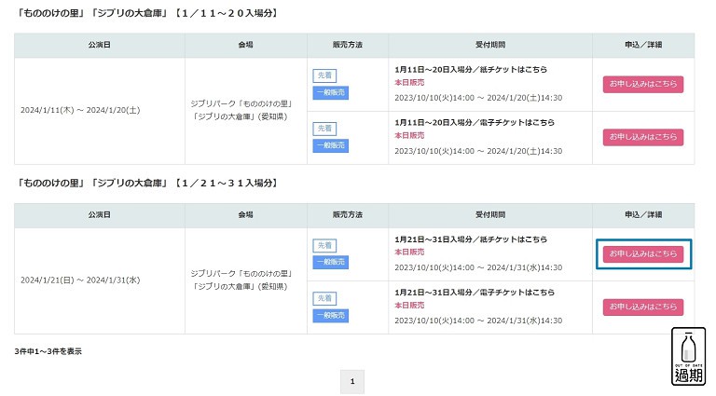This screenshot has height=396, width=716.
Task: Apply for 1/21–31 electronic ticket
Action: pos(643,307)
